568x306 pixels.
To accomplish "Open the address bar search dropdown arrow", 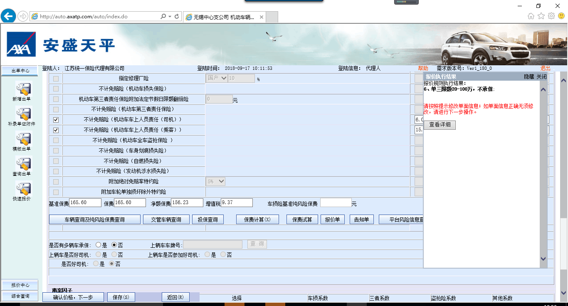I will (170, 17).
